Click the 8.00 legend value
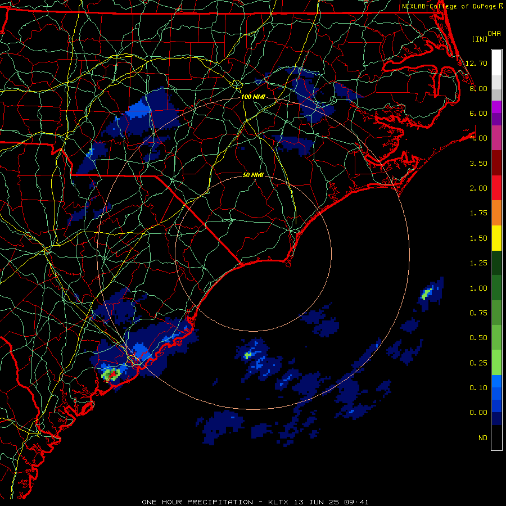506x506 pixels. [478, 88]
